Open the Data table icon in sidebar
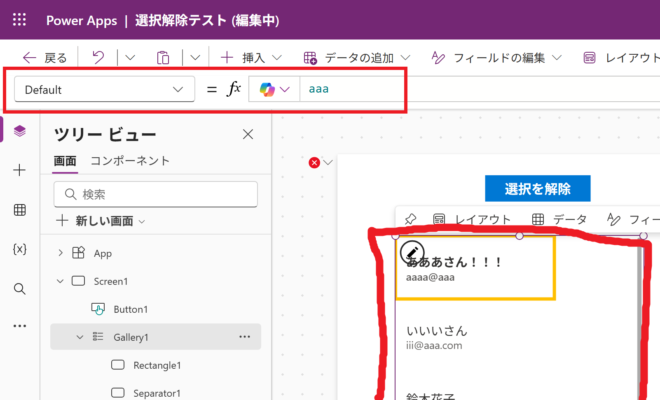The height and width of the screenshot is (400, 660). (x=20, y=210)
